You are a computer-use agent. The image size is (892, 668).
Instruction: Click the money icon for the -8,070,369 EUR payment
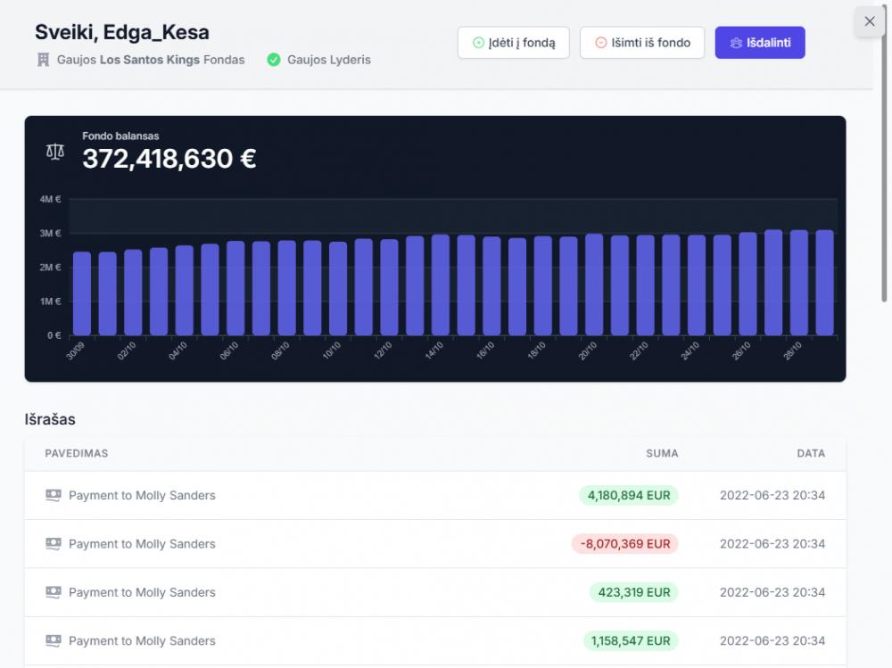coord(54,543)
